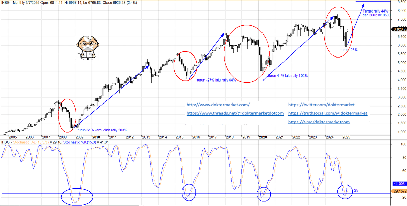407x206 pixels.
Task: Click the 2023 year label on time axis
Action: [x=313, y=137]
